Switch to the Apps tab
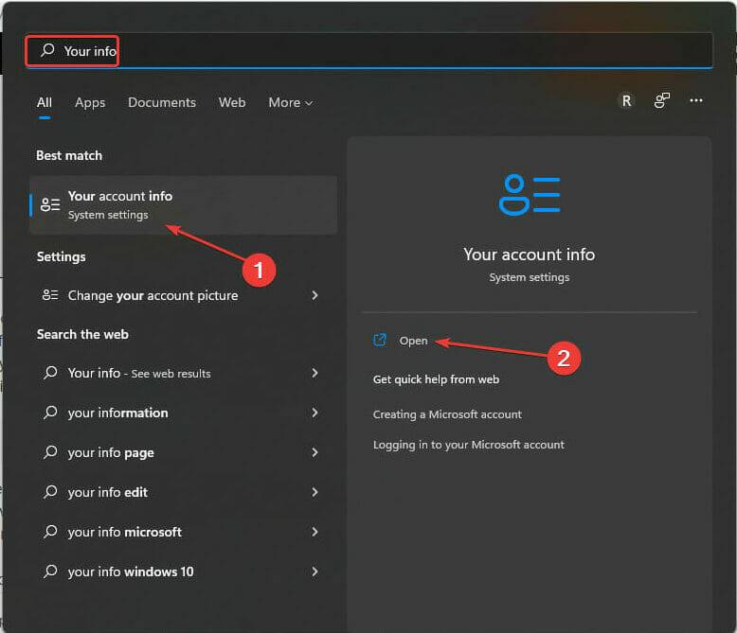The width and height of the screenshot is (737, 633). [x=90, y=102]
